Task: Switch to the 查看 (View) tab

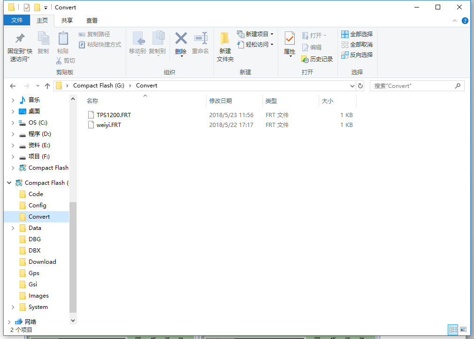Action: point(92,20)
